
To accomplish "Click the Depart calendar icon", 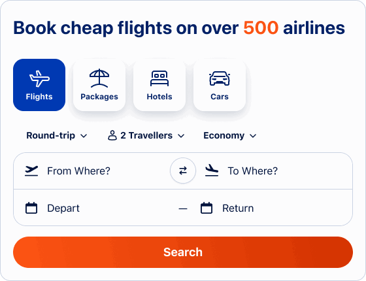I will tap(31, 208).
